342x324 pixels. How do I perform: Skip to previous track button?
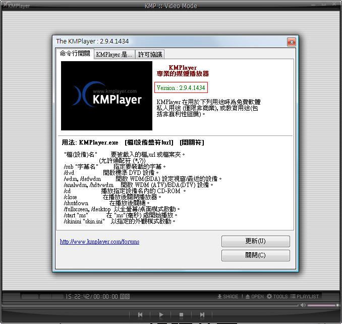(140, 314)
